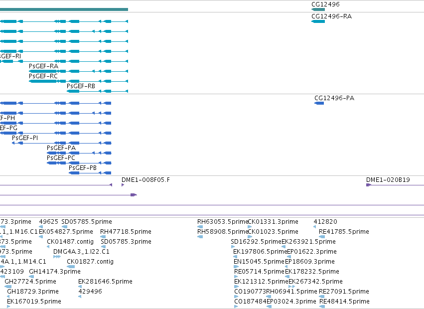Viewport: 424px width, 309px height.
Task: Select the CO187484 EST label
Action: point(251,302)
